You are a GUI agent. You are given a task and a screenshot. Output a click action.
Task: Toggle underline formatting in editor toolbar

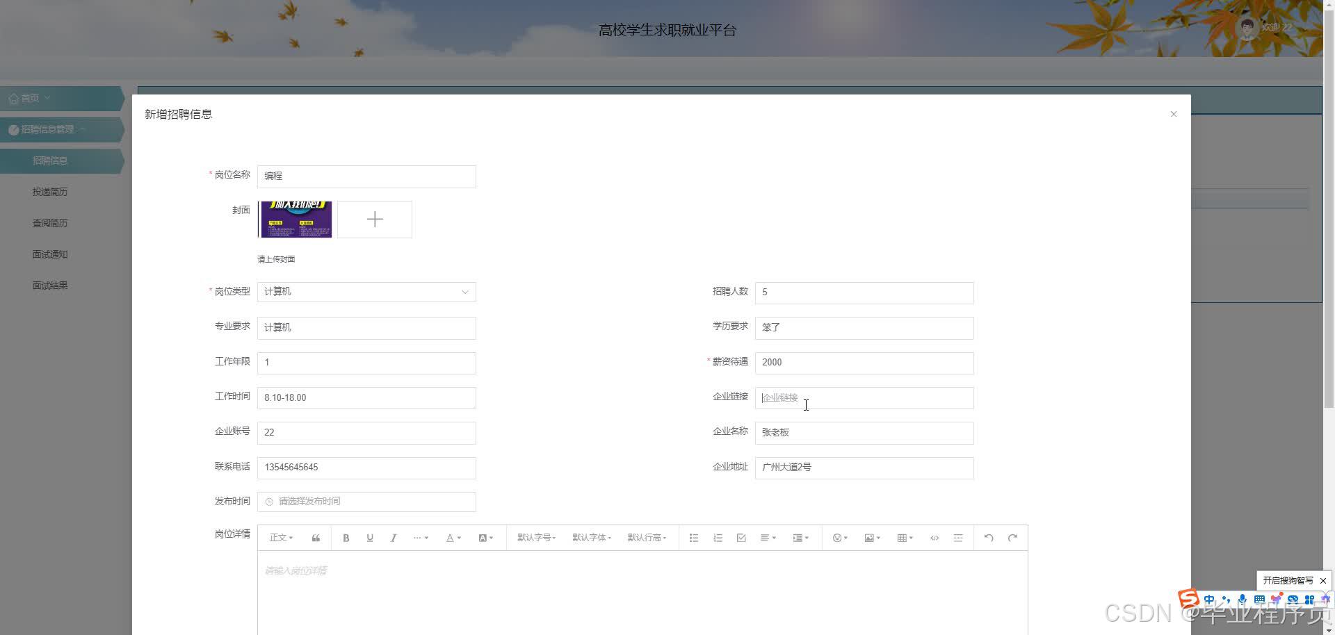click(x=370, y=538)
